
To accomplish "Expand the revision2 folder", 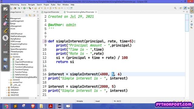I will tap(9, 80).
